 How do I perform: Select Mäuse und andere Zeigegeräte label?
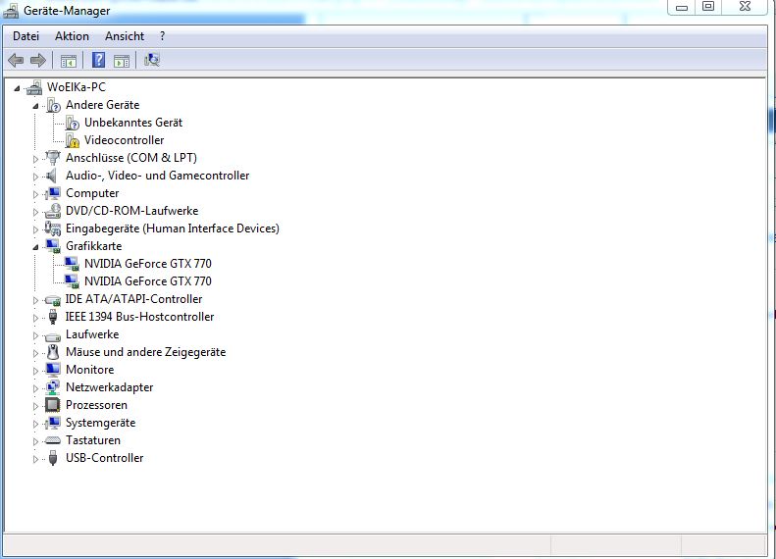(x=146, y=352)
